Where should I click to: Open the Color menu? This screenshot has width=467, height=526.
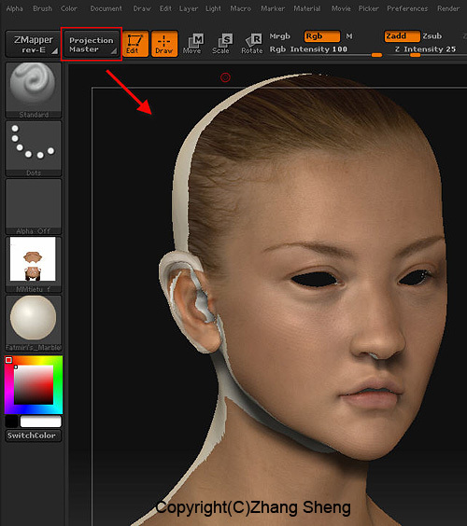click(69, 8)
